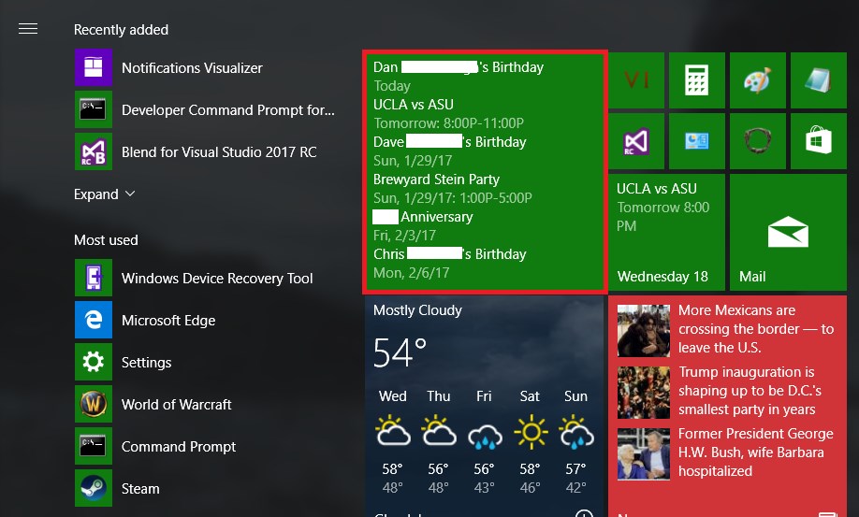859x517 pixels.
Task: Read 'Former President George H.W. Bush' headline
Action: coord(755,452)
